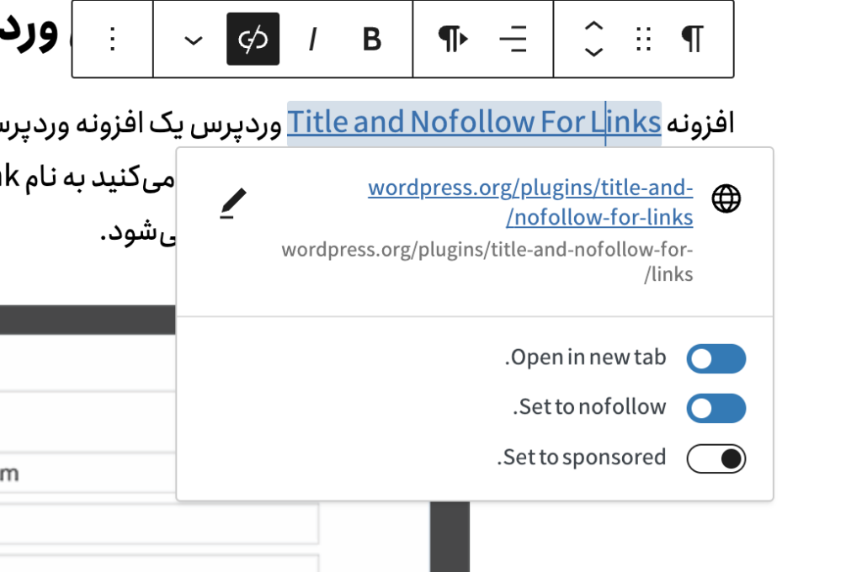Expand the more rich text controls chevron
The height and width of the screenshot is (572, 862).
193,40
